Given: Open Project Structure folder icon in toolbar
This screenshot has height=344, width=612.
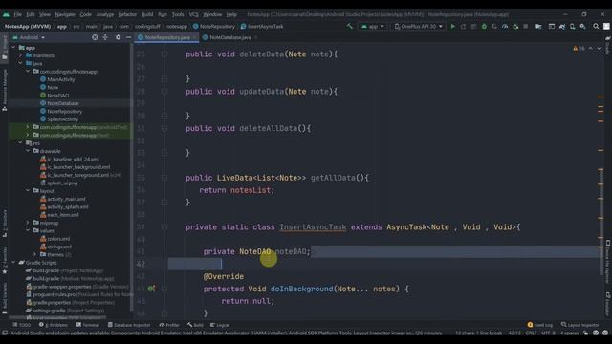Looking at the screenshot, I should (538, 26).
